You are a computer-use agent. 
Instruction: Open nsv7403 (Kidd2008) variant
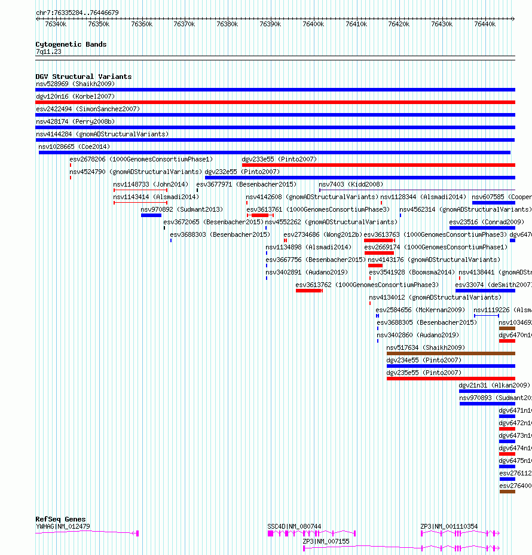351,184
